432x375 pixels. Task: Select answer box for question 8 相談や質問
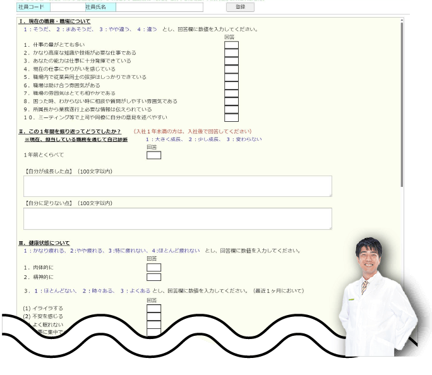tap(231, 101)
